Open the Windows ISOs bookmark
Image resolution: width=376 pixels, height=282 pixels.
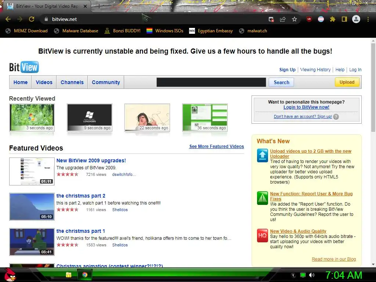[165, 31]
